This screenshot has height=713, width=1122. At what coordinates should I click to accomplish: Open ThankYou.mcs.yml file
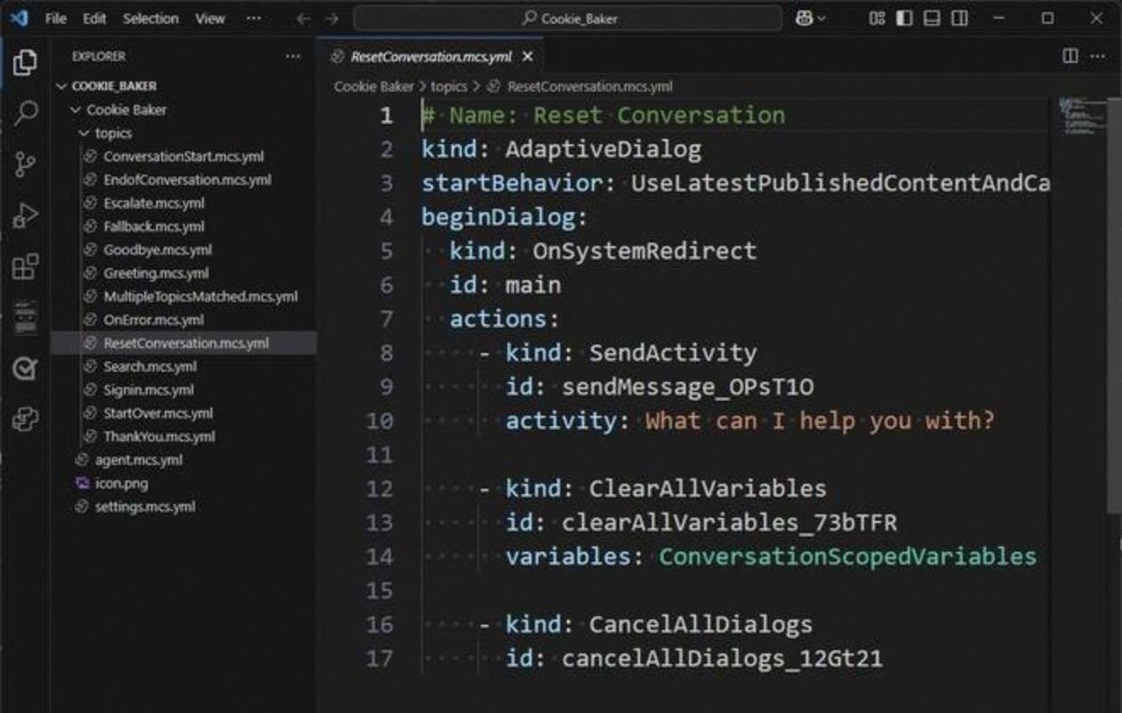click(184, 436)
